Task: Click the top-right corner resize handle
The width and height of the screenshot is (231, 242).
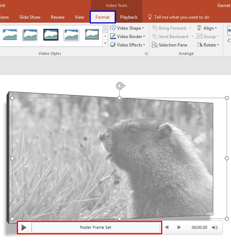Action: (227, 98)
